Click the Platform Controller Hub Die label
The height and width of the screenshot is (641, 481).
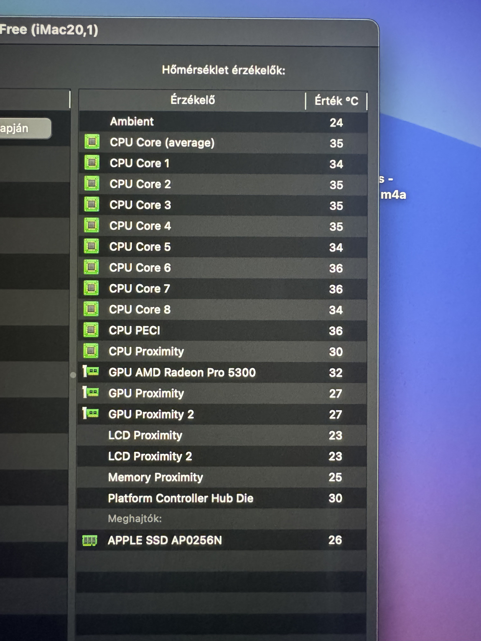tap(181, 498)
